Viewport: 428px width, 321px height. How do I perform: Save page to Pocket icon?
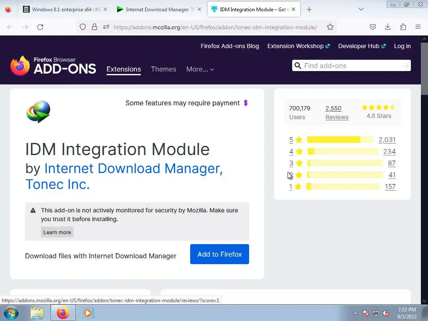tap(372, 27)
